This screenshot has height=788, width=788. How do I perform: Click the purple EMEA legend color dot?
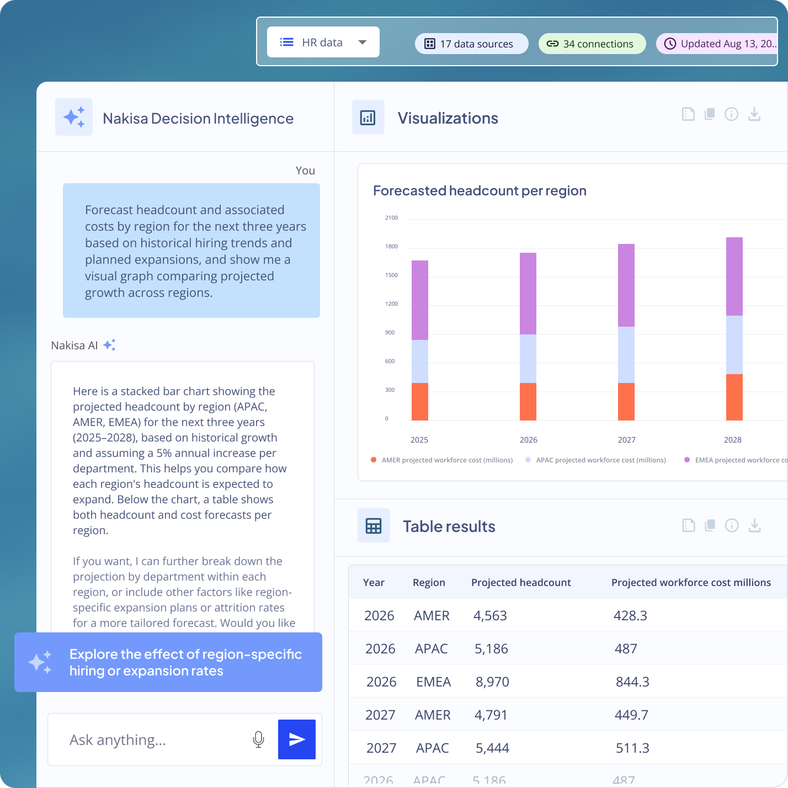tap(687, 459)
